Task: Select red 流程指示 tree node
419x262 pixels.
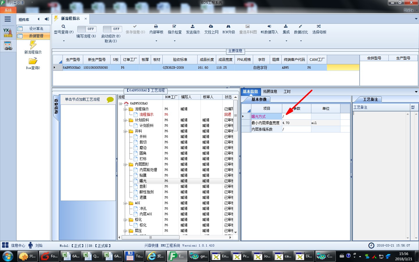Action: click(146, 115)
